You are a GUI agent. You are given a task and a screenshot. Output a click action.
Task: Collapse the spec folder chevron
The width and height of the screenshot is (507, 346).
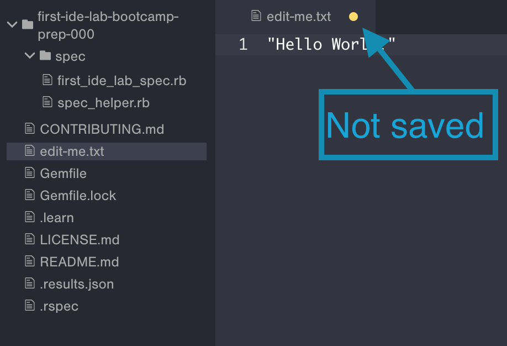point(30,56)
